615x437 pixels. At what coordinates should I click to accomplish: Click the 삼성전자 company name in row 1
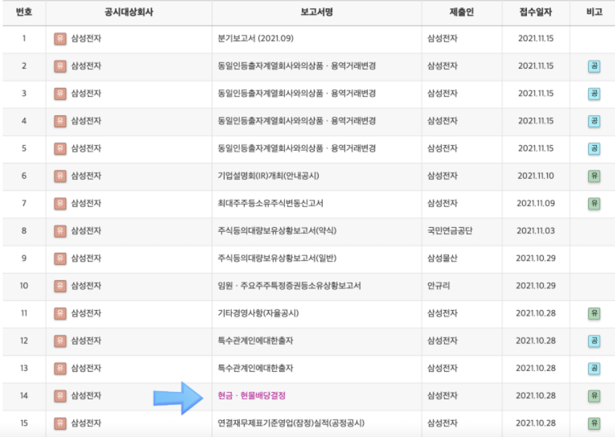[86, 38]
